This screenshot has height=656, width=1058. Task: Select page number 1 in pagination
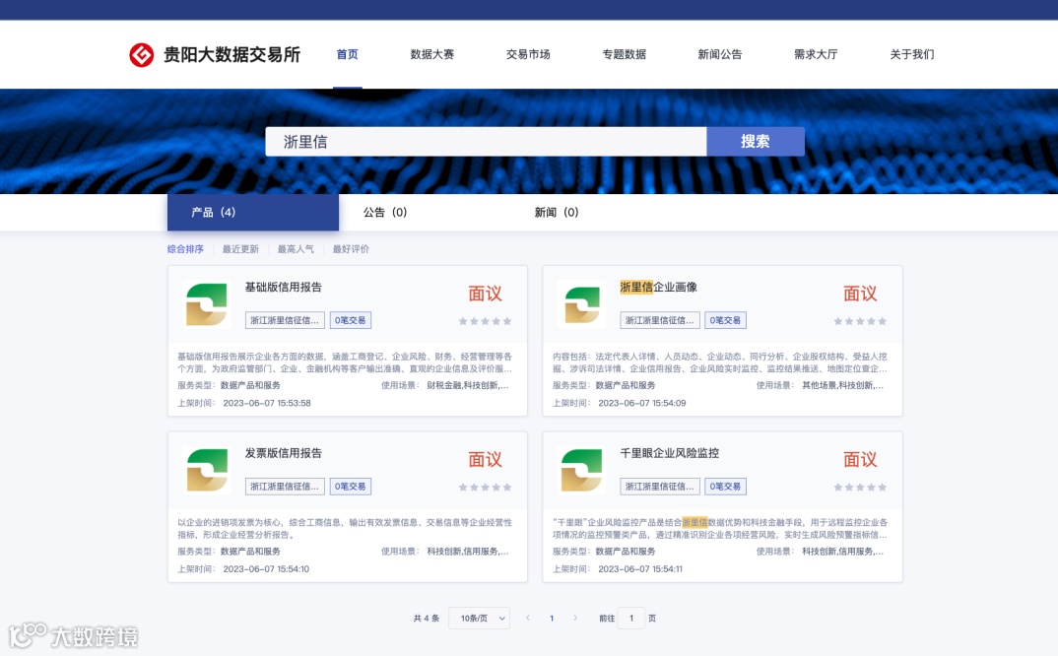(x=552, y=619)
